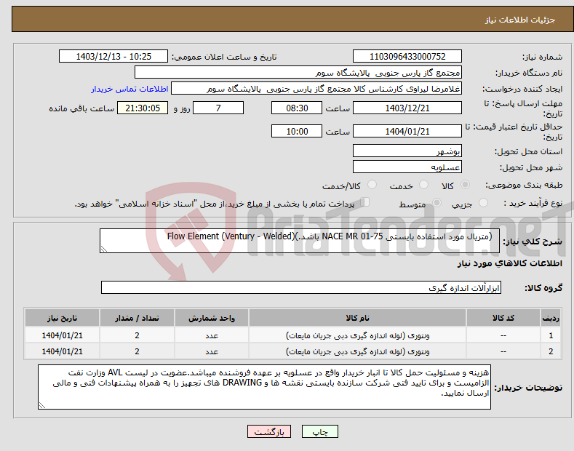The width and height of the screenshot is (574, 451).
Task: Toggle the Islamic treasury payment checkbox
Action: click(x=365, y=201)
